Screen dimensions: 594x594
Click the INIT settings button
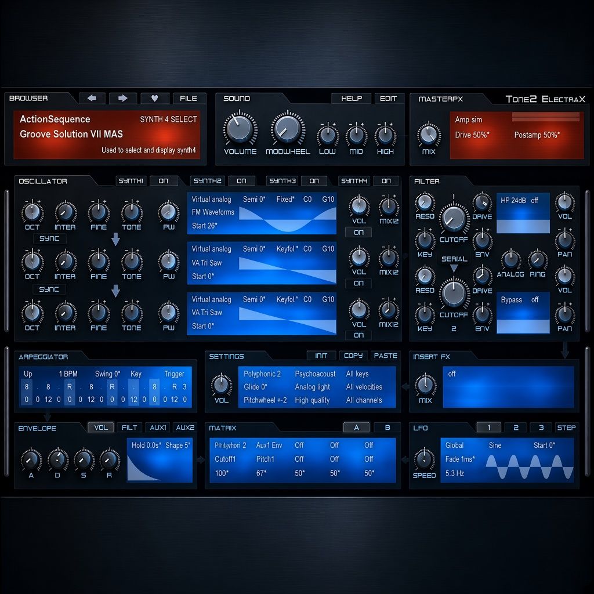321,356
